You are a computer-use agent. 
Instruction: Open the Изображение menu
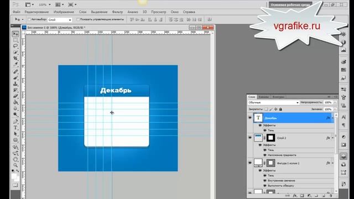[x=64, y=12]
